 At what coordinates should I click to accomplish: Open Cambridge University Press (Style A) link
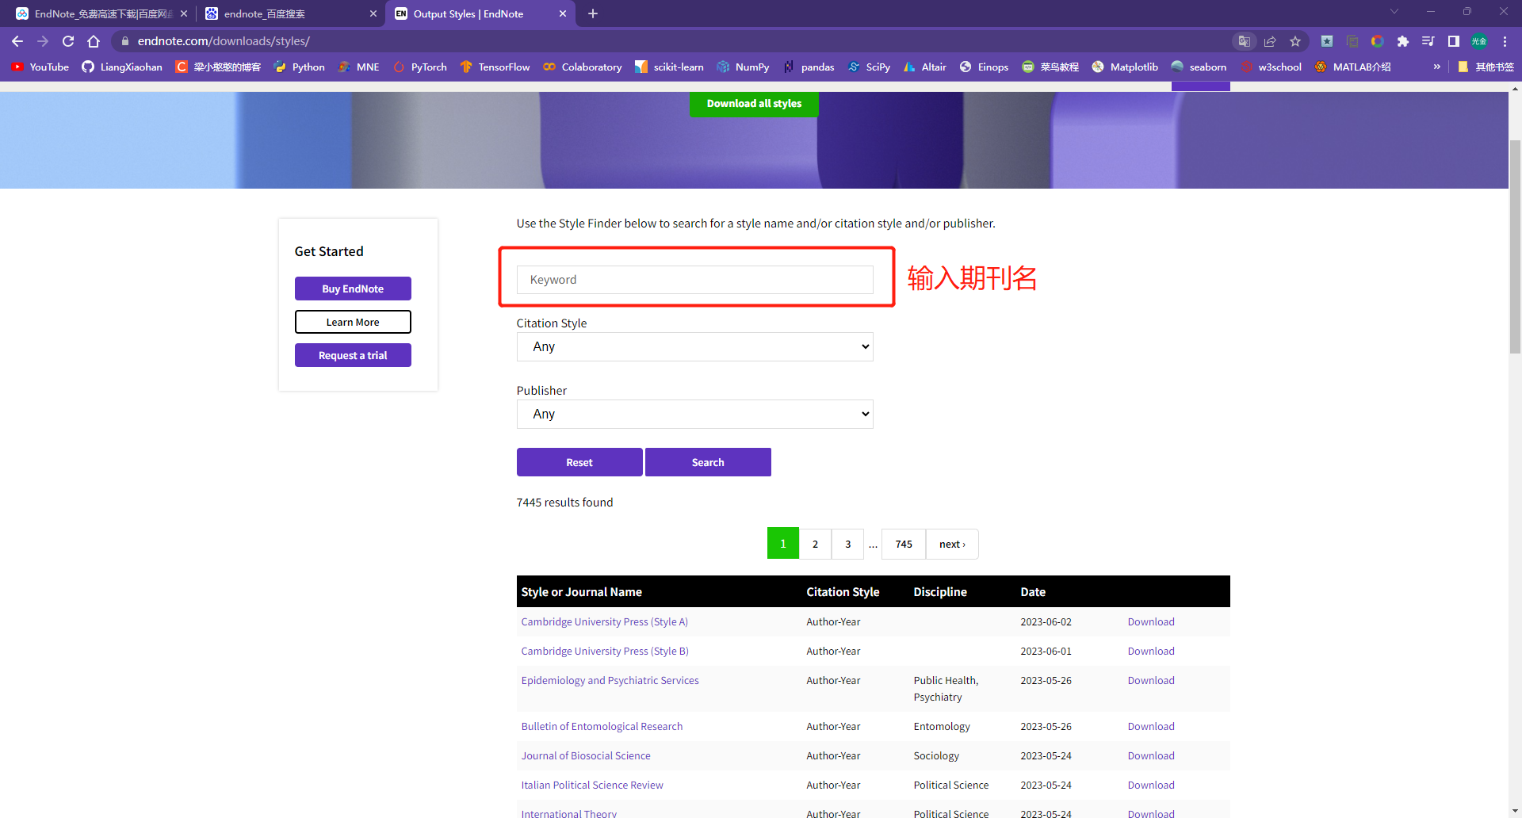[604, 621]
